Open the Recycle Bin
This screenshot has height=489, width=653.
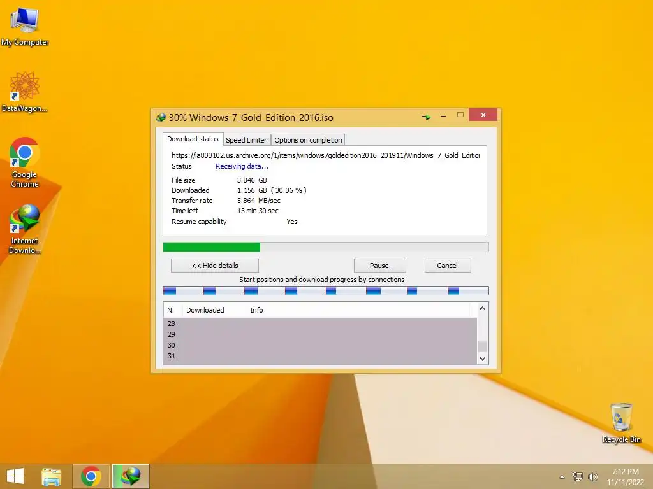coord(621,423)
